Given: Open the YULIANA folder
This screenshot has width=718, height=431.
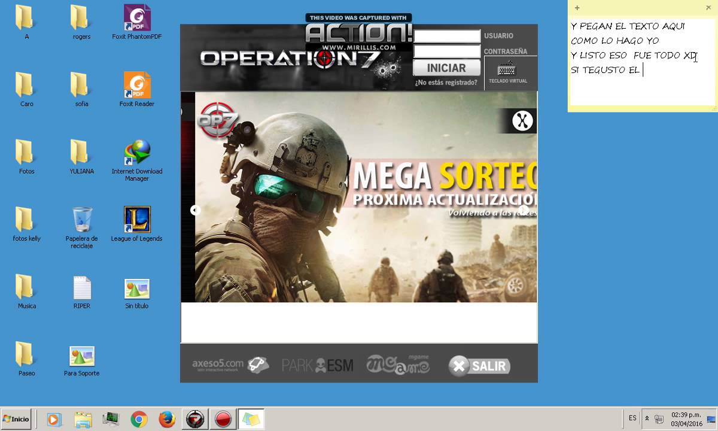Looking at the screenshot, I should pos(81,157).
